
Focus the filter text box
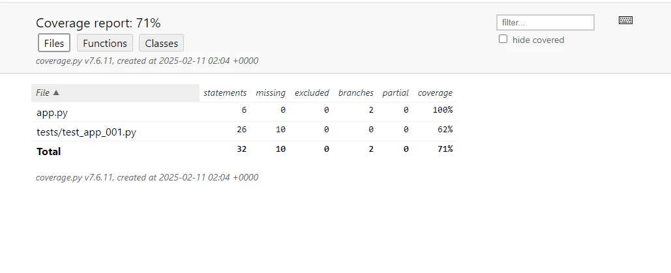[545, 23]
